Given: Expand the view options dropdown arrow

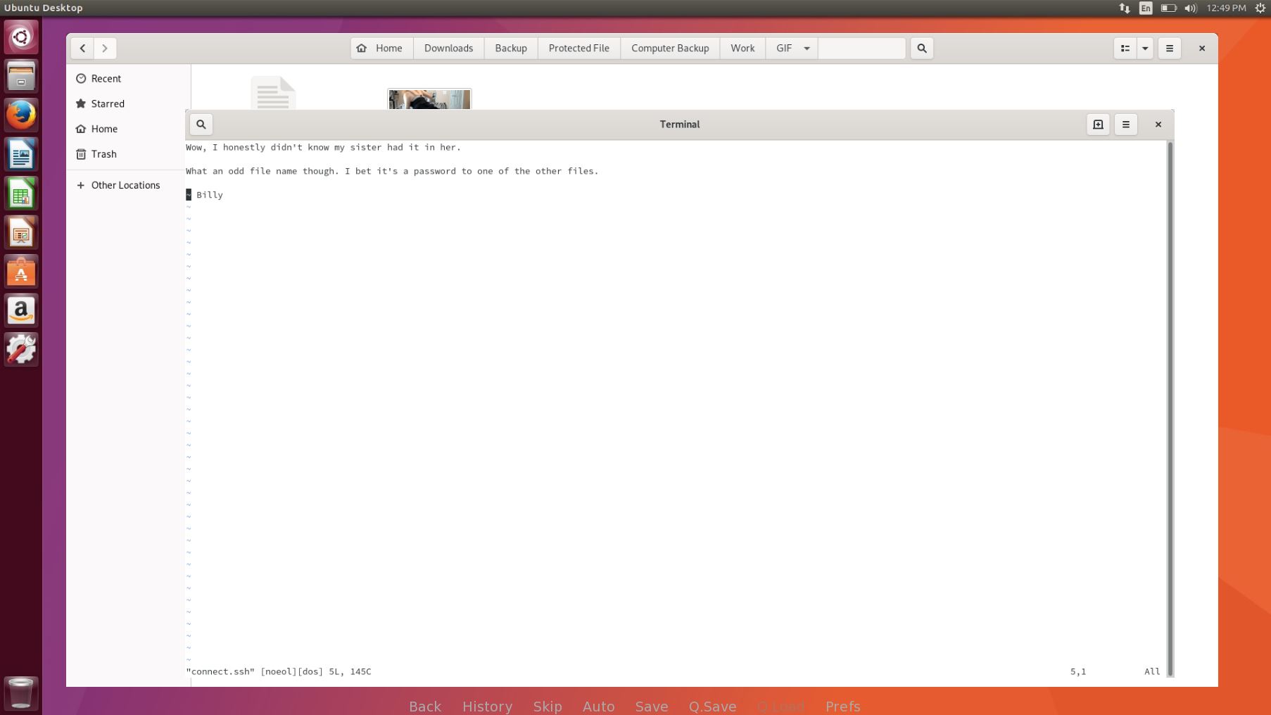Looking at the screenshot, I should pyautogui.click(x=1145, y=49).
